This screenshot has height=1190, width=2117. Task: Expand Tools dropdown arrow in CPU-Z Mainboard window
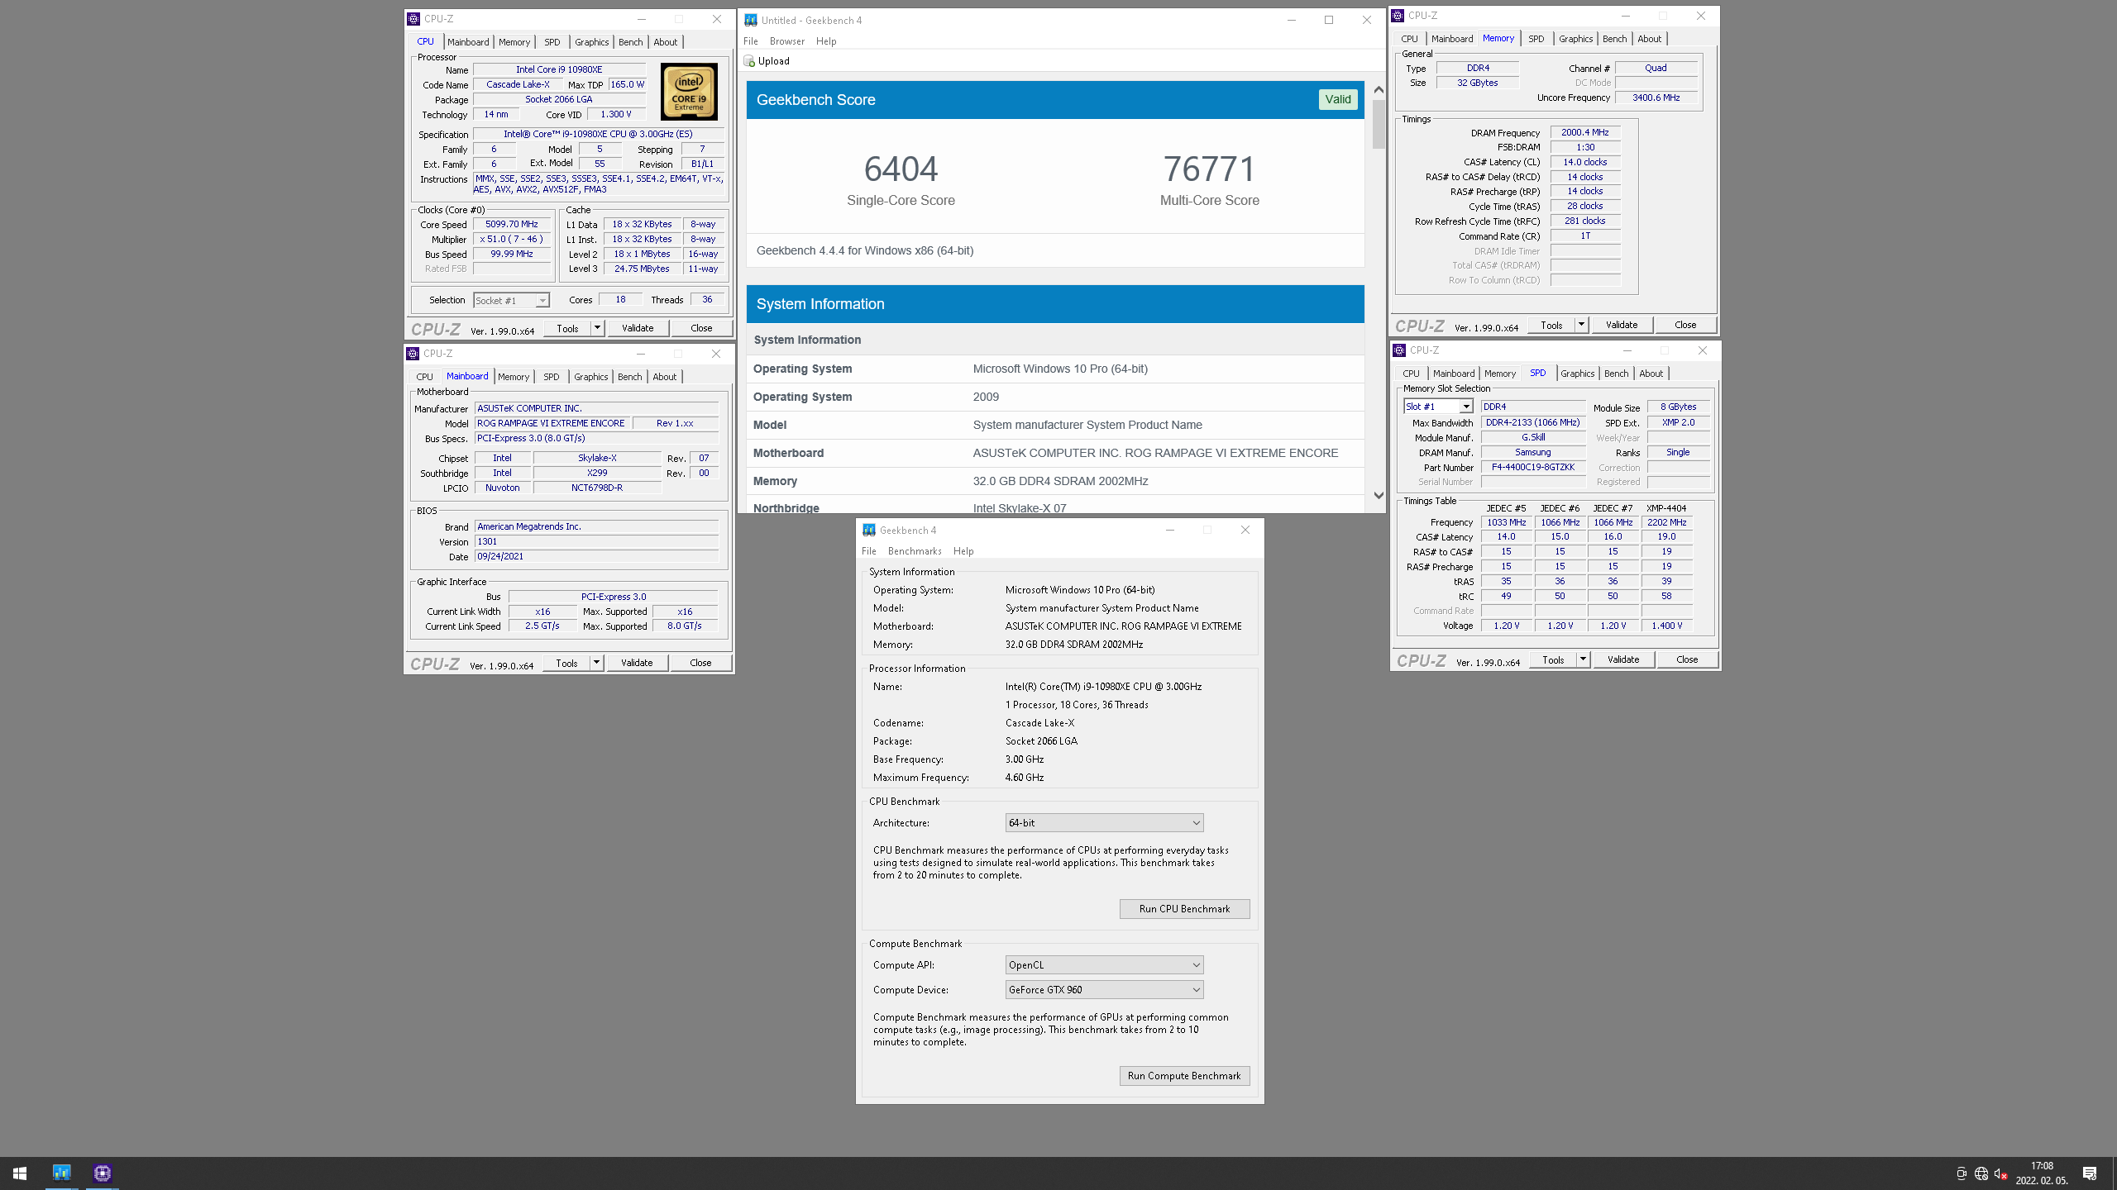click(596, 663)
